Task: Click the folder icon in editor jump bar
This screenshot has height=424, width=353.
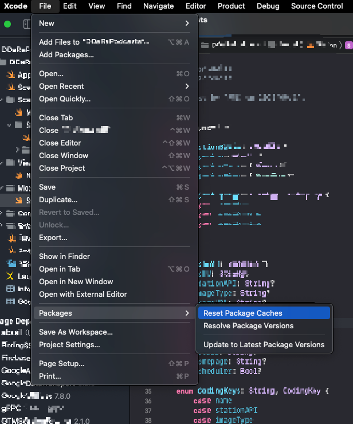Action: point(205,45)
